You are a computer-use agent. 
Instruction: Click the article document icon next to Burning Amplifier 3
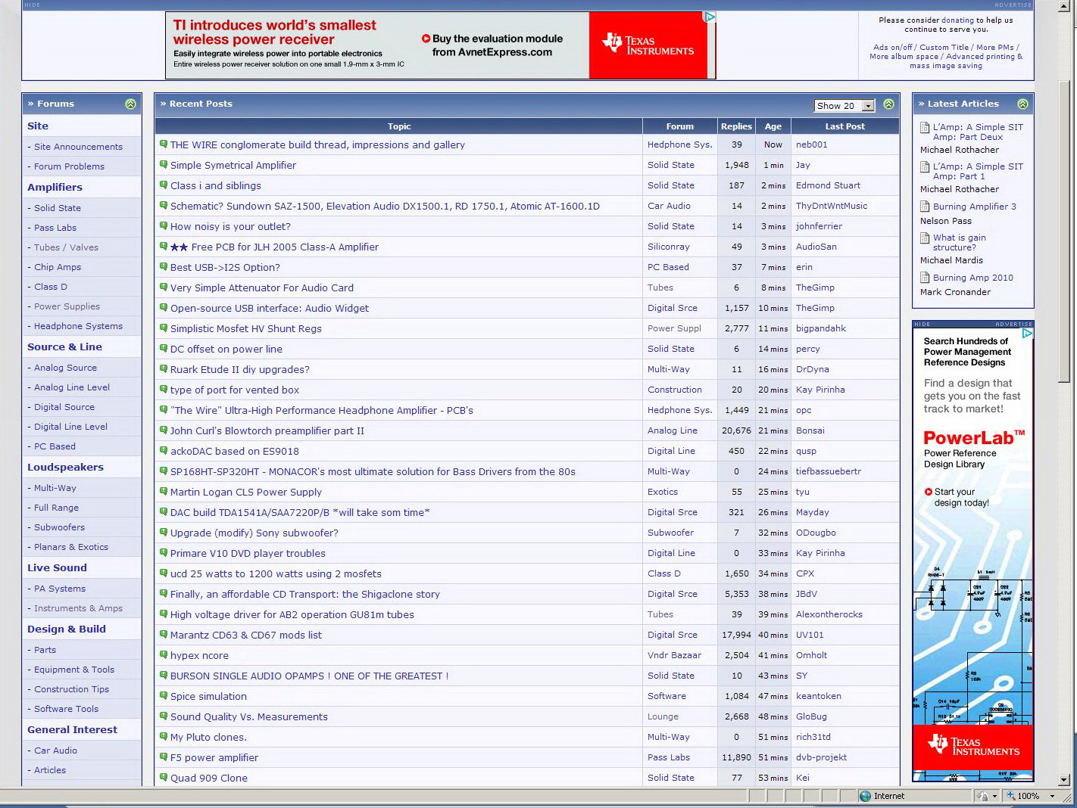pos(925,206)
